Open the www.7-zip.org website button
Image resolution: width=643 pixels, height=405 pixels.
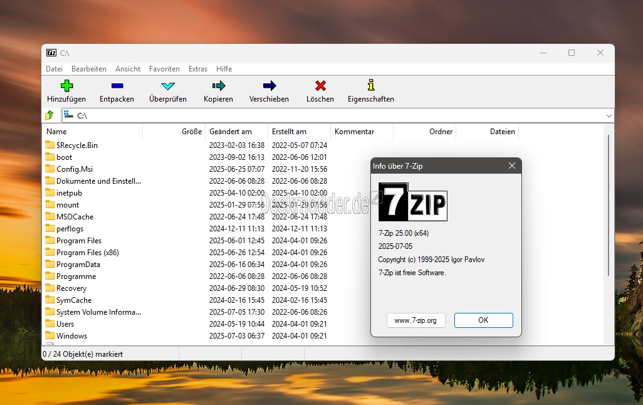416,320
